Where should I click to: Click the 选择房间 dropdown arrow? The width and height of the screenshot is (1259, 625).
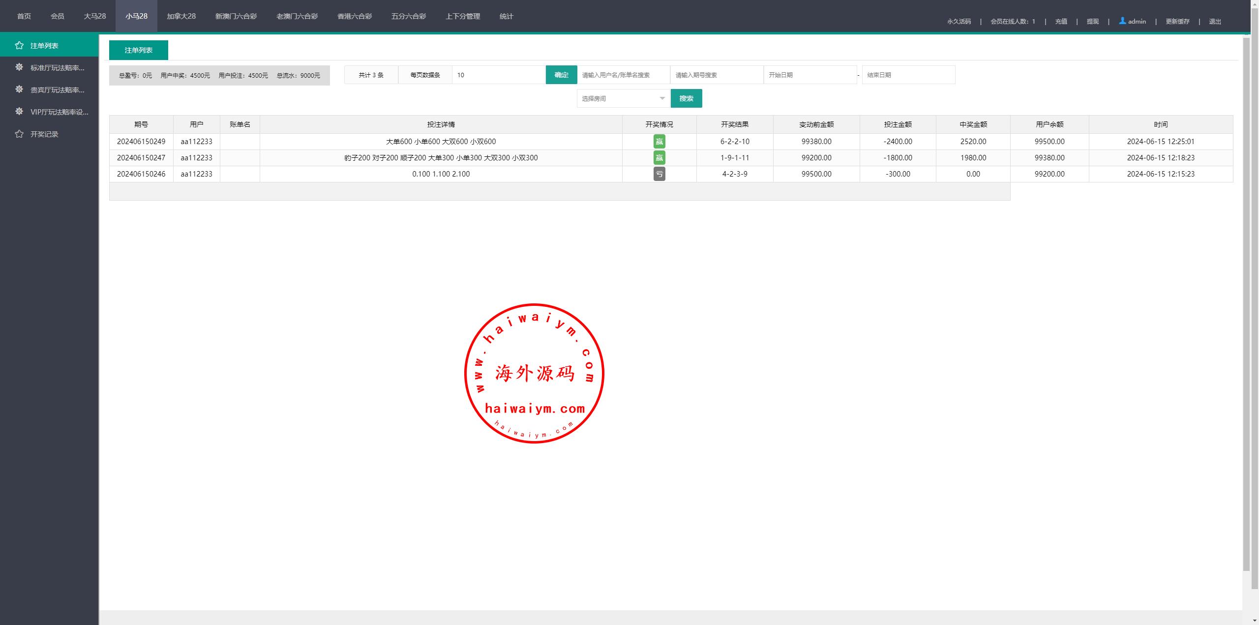pyautogui.click(x=662, y=98)
